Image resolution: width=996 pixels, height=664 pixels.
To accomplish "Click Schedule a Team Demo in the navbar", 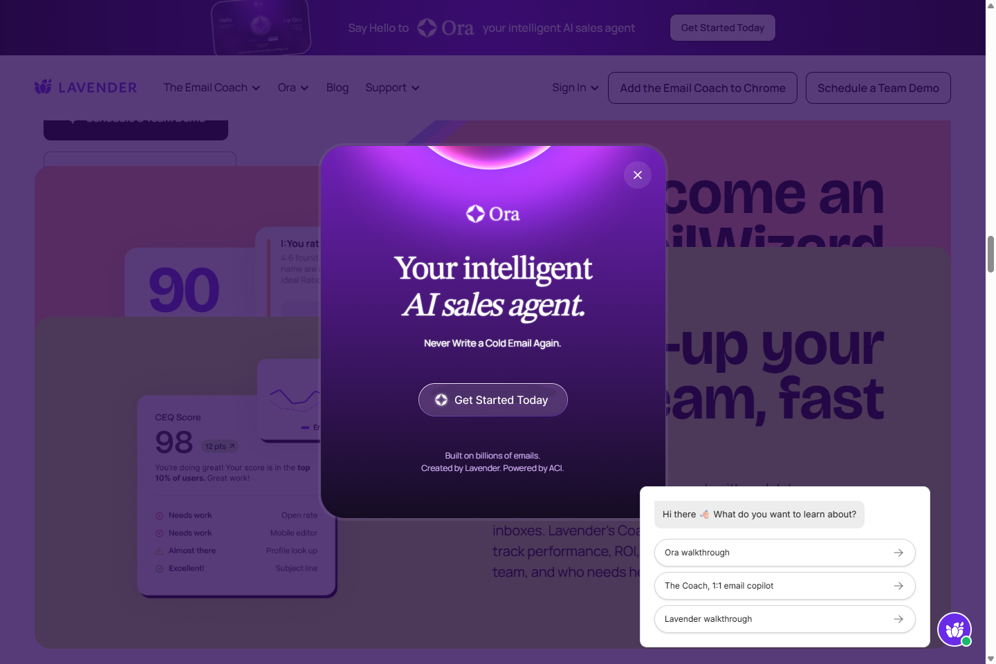I will (x=878, y=88).
